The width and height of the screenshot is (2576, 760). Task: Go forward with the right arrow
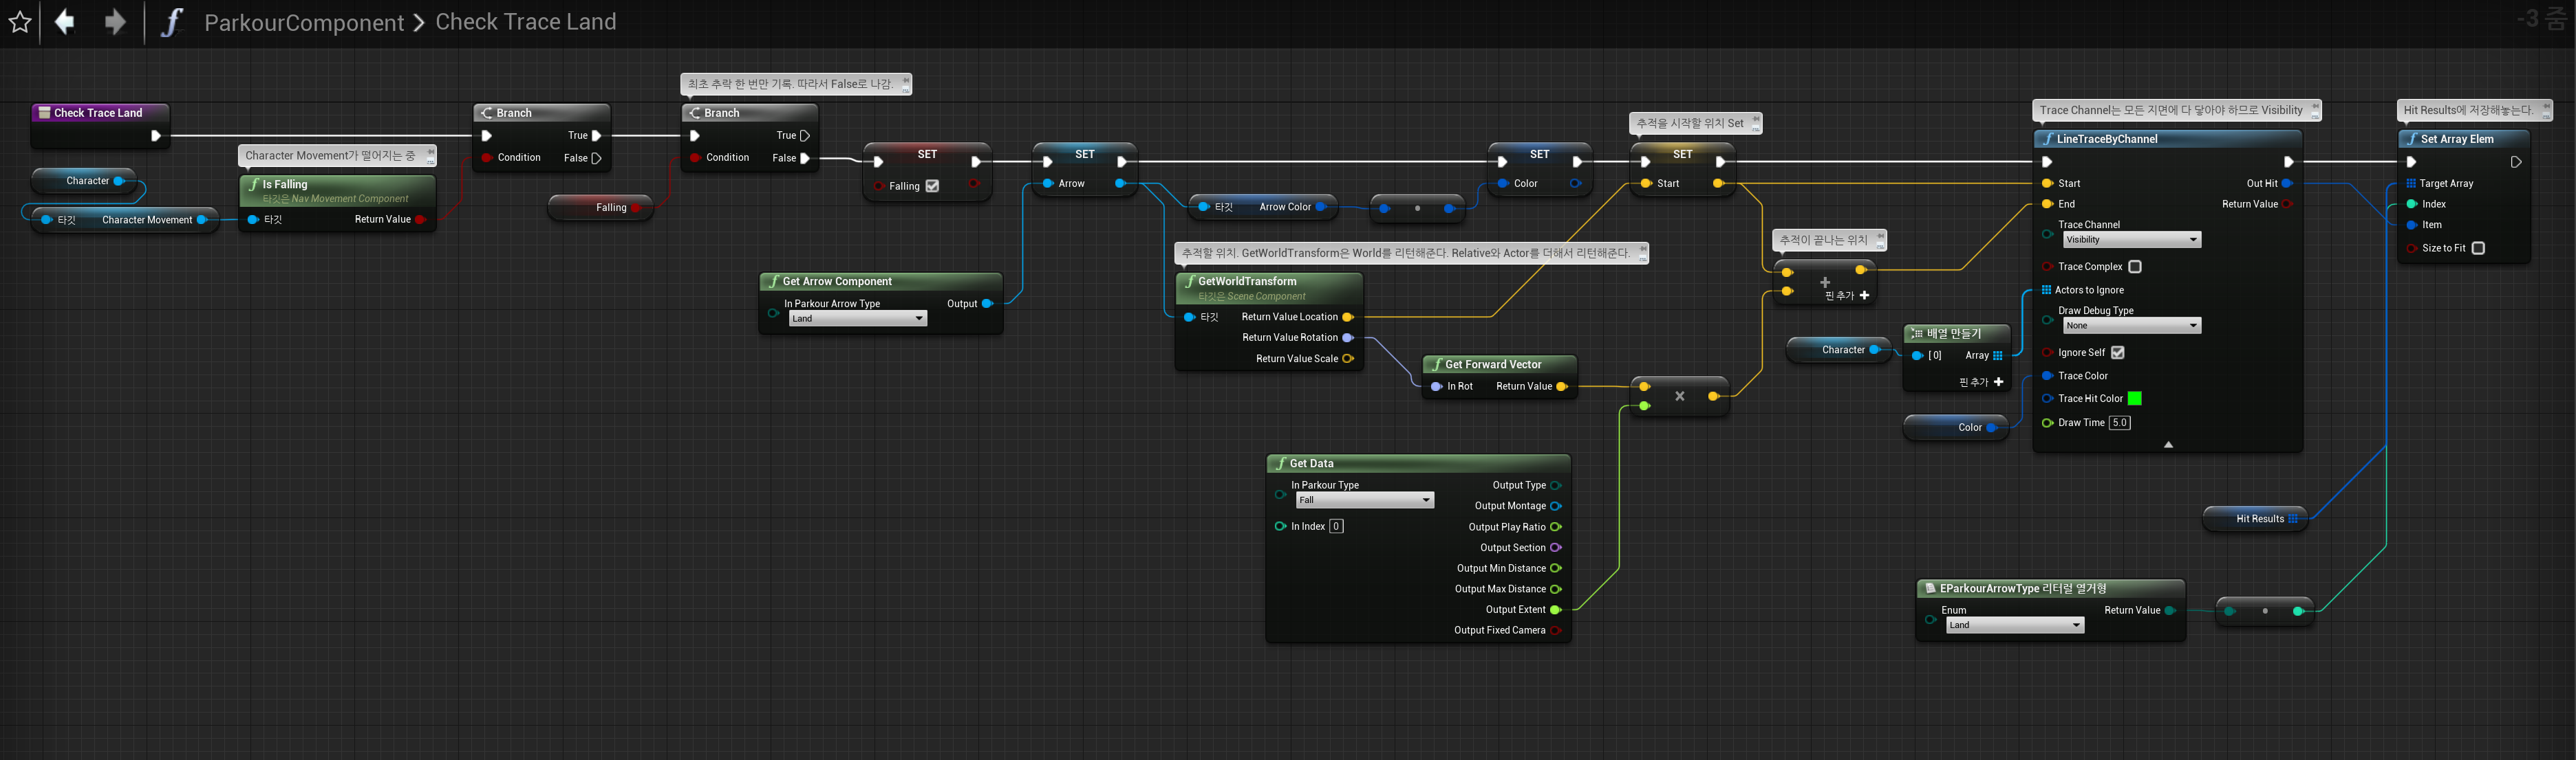(115, 22)
